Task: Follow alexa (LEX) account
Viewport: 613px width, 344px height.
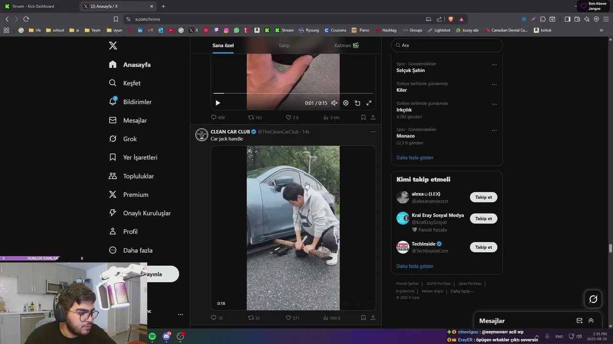Action: coord(484,197)
